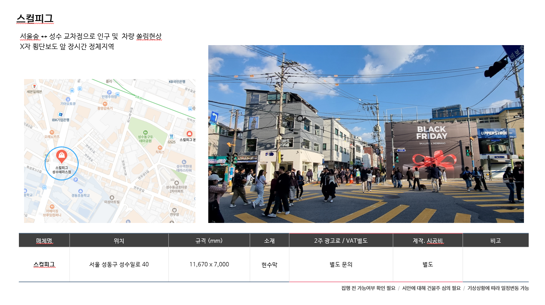Click the 오레노카츠 restaurant icon
The height and width of the screenshot is (305, 545).
[x=52, y=132]
